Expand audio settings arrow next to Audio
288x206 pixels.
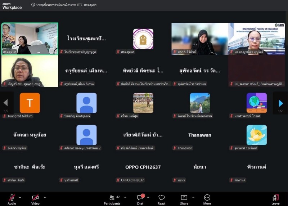pos(20,197)
